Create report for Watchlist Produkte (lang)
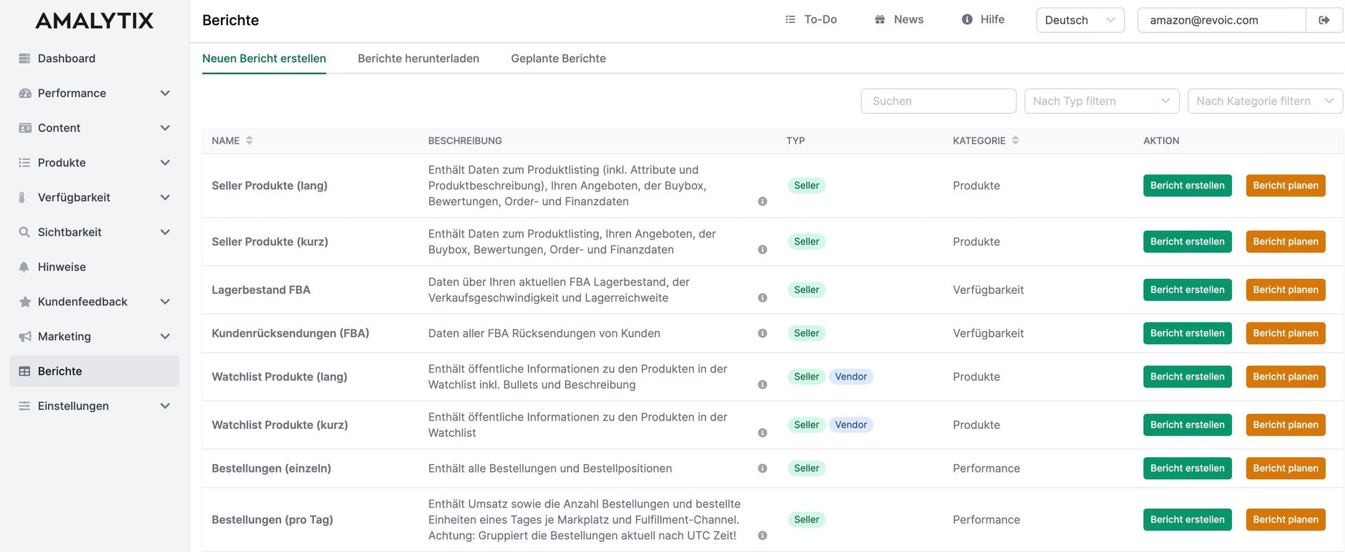The height and width of the screenshot is (552, 1345). coord(1188,377)
